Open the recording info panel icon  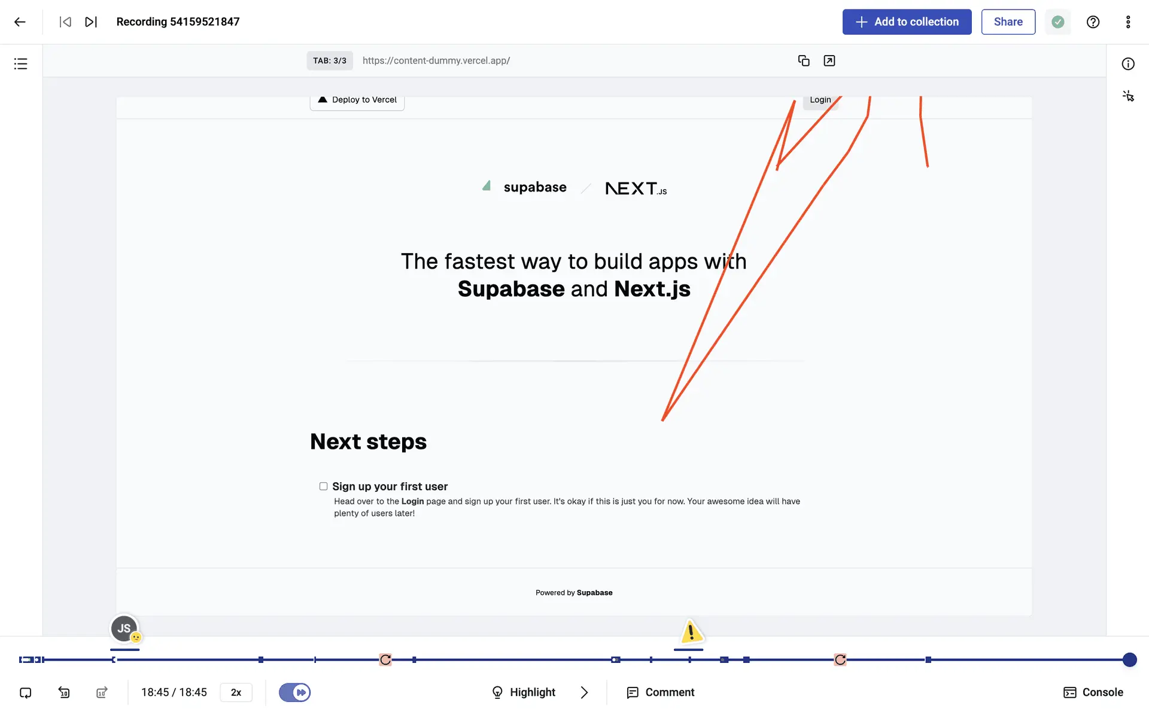click(1128, 64)
